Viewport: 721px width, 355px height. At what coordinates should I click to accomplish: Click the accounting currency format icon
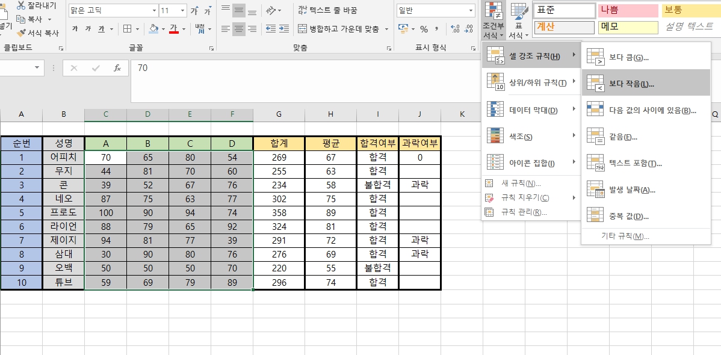(403, 29)
